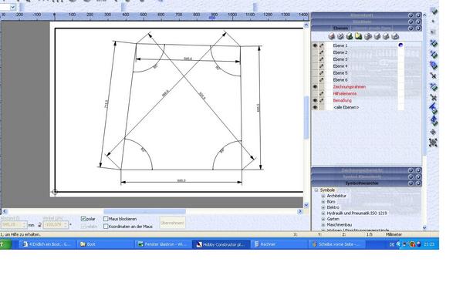Hide the Zeichnungsrahmen layer via eye icon

315,86
